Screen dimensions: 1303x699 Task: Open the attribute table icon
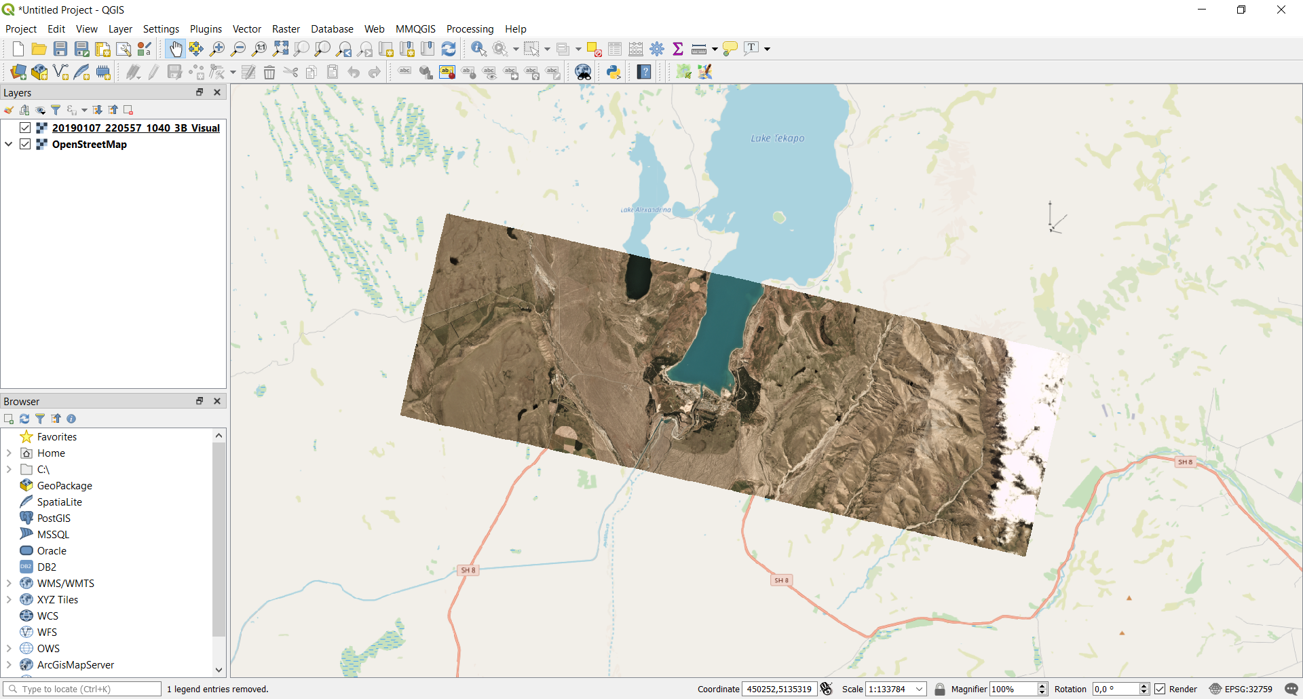[615, 49]
